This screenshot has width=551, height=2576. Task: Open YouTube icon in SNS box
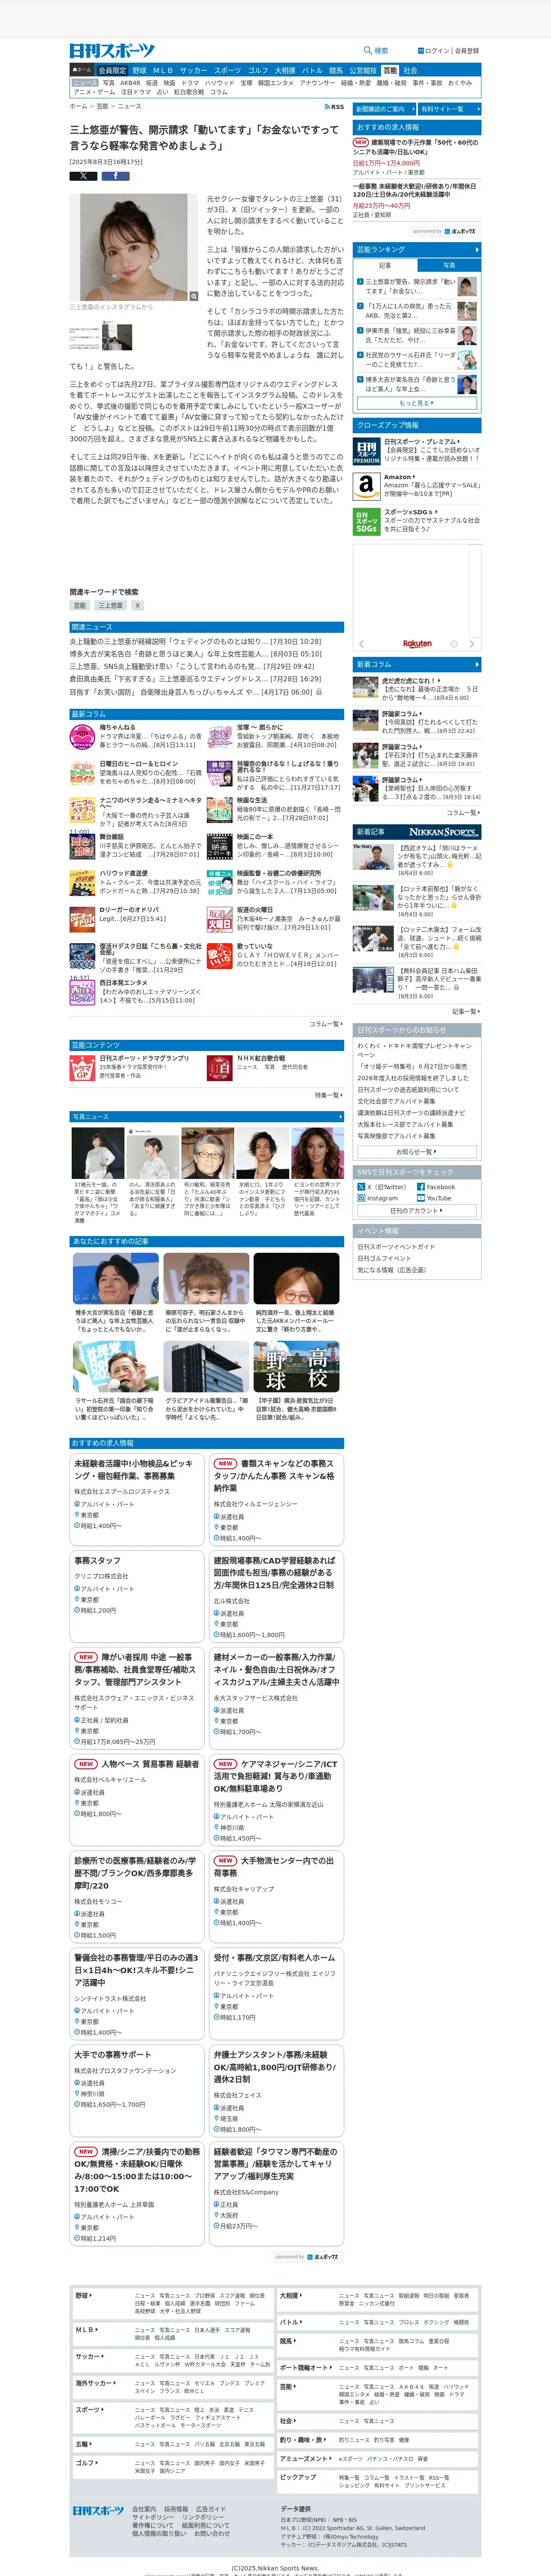(421, 1198)
